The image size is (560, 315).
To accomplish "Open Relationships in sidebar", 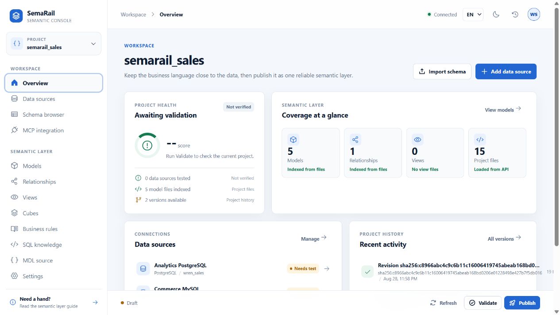I will click(x=54, y=182).
